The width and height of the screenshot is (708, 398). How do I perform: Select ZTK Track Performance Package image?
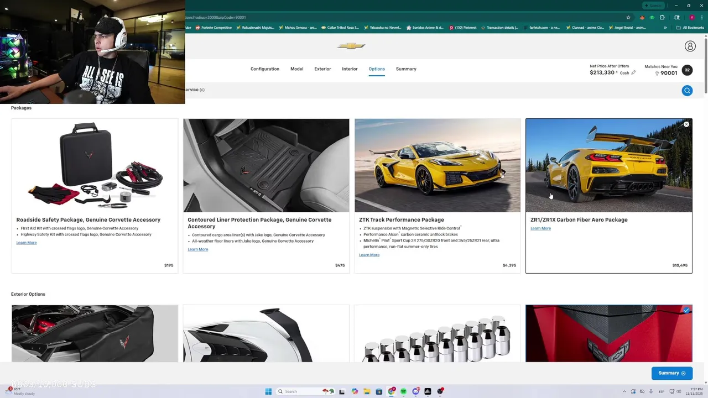coord(438,165)
